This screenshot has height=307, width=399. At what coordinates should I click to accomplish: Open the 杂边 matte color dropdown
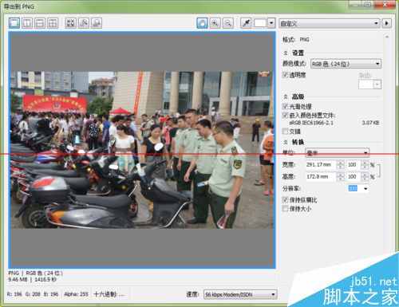pos(369,85)
